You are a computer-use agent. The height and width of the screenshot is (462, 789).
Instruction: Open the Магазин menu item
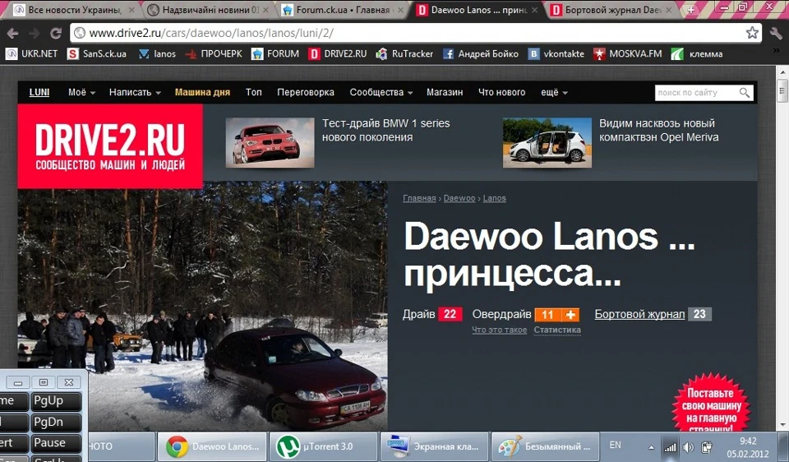445,92
